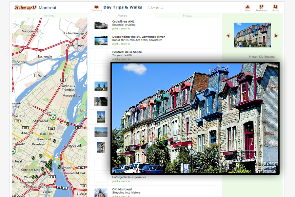Click the St. Lawrence River thumbnail
Viewport: 295px width, 197px height.
[x=101, y=41]
